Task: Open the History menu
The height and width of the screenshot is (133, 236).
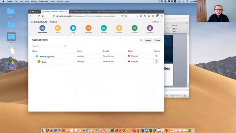Action: (x=34, y=1)
